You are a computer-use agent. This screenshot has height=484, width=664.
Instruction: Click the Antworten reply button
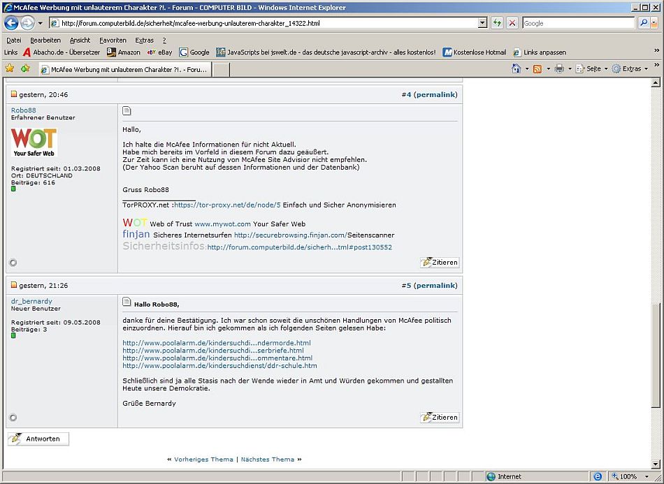pyautogui.click(x=38, y=439)
